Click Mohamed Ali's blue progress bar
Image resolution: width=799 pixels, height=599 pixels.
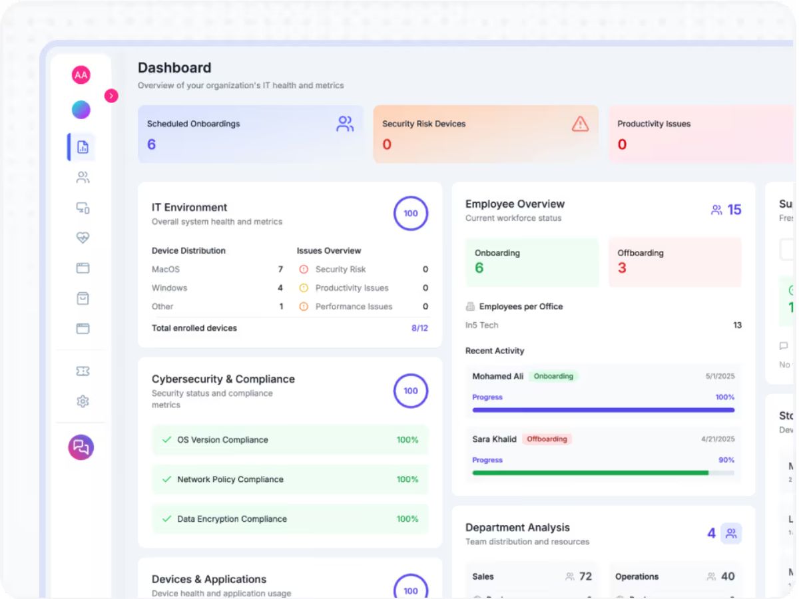pos(603,410)
